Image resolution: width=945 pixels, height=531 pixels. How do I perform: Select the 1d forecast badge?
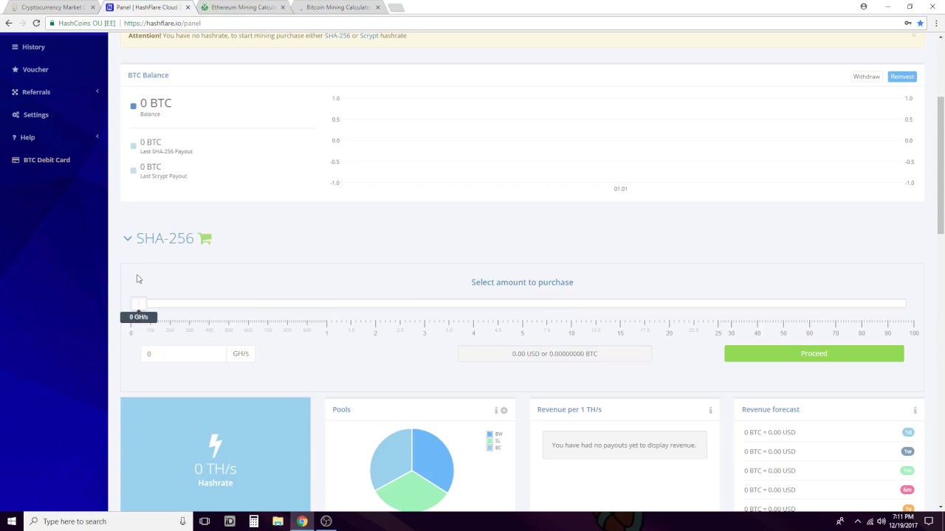[x=907, y=432]
